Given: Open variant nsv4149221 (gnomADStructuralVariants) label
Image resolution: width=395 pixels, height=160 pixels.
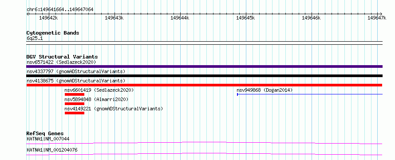Looking at the screenshot, I should click(114, 109).
